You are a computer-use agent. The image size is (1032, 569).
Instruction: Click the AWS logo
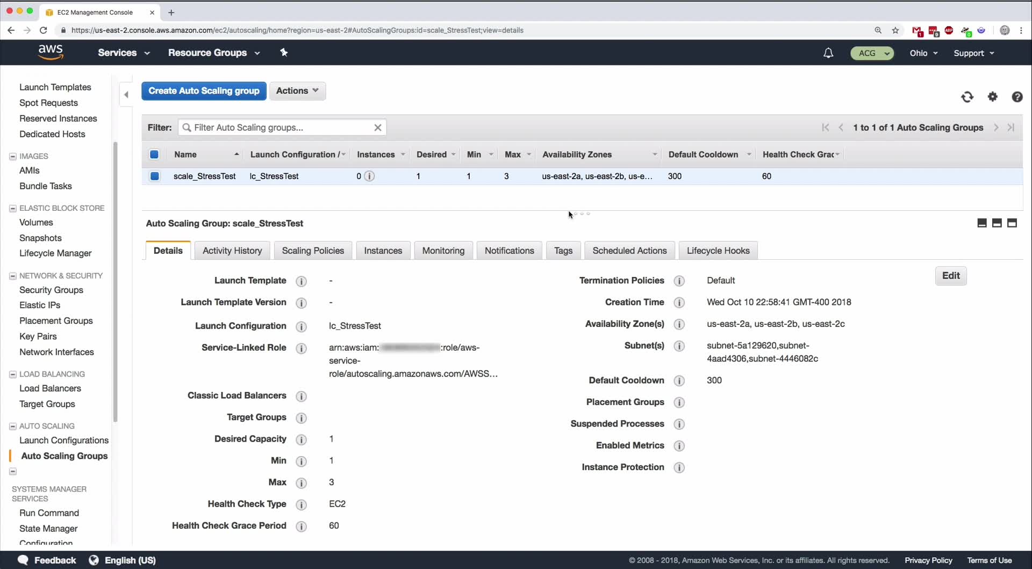(51, 52)
